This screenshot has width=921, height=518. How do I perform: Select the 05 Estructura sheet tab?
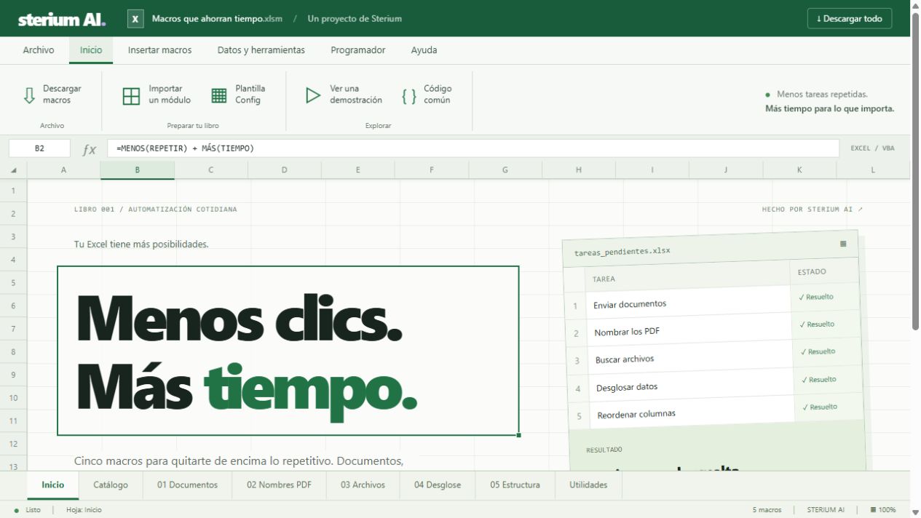pyautogui.click(x=515, y=485)
